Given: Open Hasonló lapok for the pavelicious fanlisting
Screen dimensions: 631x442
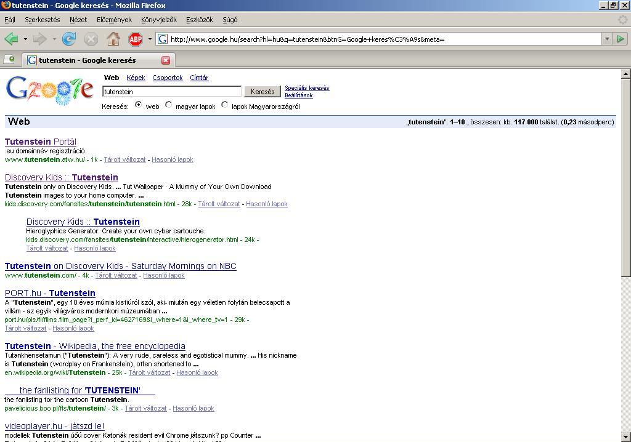Looking at the screenshot, I should 193,409.
